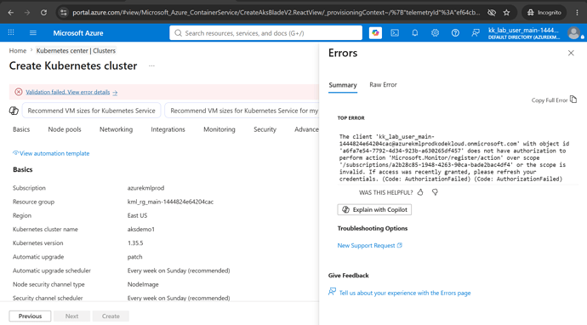Switch to the Basics tab
This screenshot has width=587, height=325.
point(21,129)
